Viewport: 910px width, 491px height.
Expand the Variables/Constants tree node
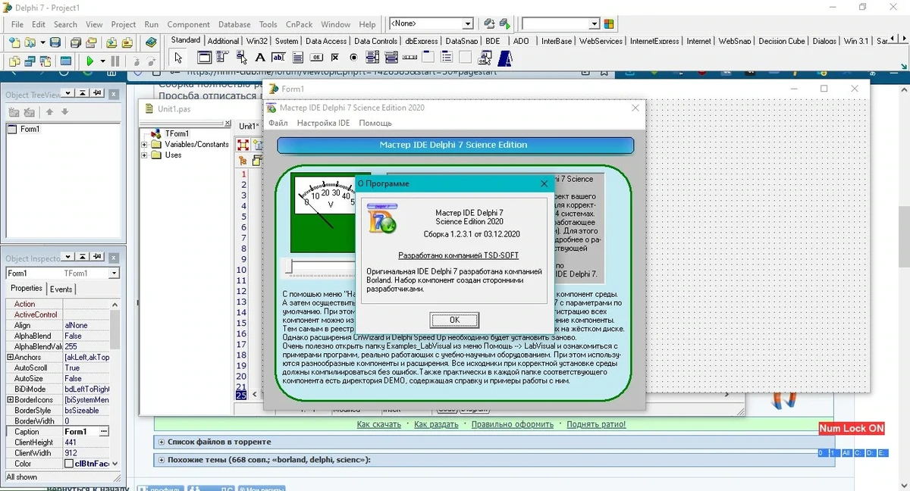(x=144, y=144)
